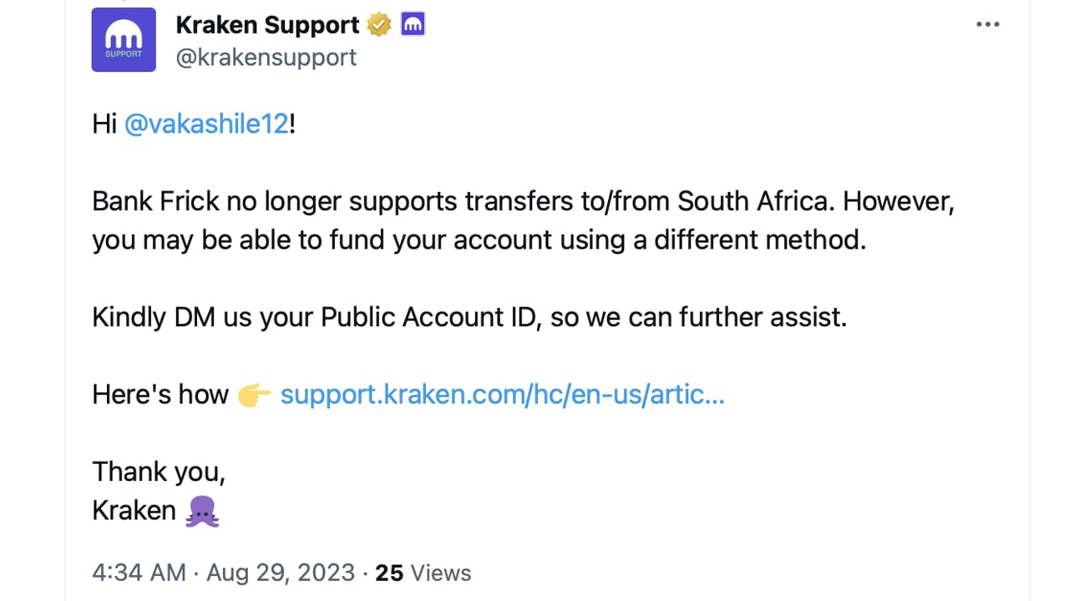Click the gold verified checkmark badge
Screen dimensions: 1069x601
(x=380, y=25)
